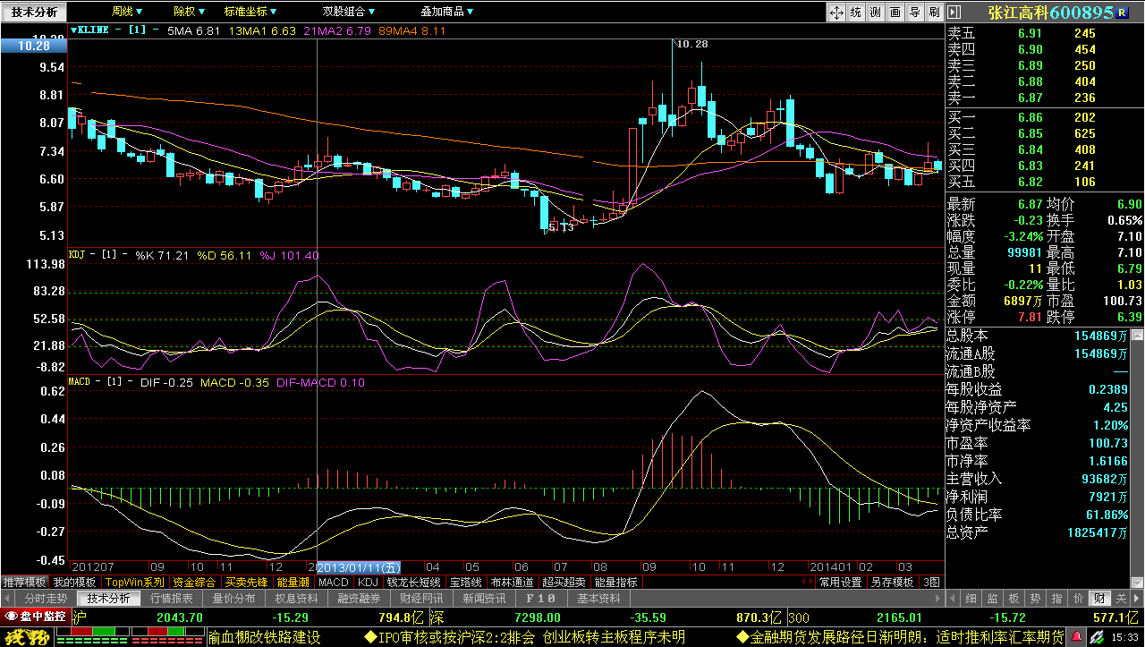1145x647 pixels.
Task: Select the 财 finance tab
Action: [x=1099, y=599]
